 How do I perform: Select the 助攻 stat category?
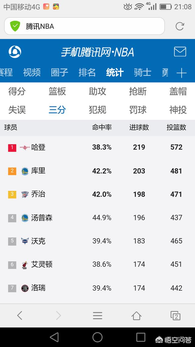point(97,91)
